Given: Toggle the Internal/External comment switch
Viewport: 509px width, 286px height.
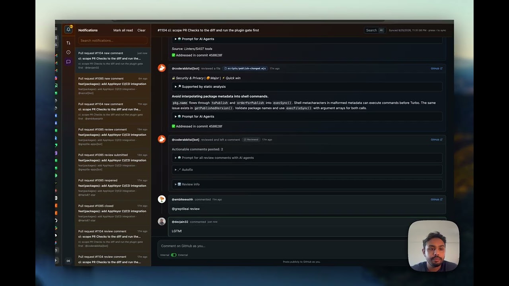Looking at the screenshot, I should (174, 255).
